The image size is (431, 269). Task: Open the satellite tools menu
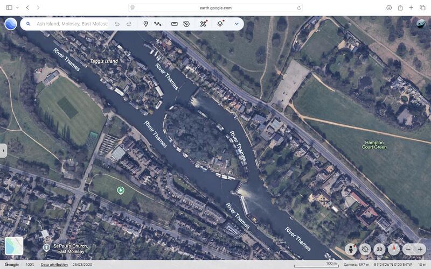click(204, 24)
